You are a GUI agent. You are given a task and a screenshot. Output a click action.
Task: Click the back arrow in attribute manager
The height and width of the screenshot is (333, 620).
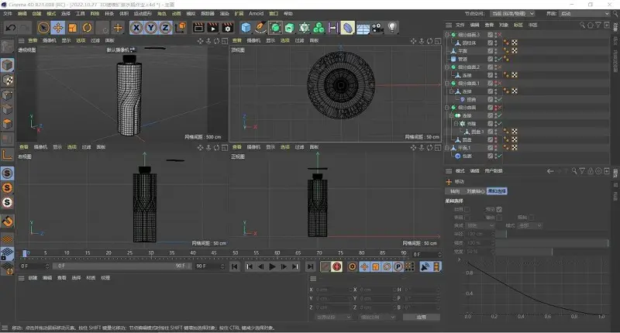(x=549, y=171)
